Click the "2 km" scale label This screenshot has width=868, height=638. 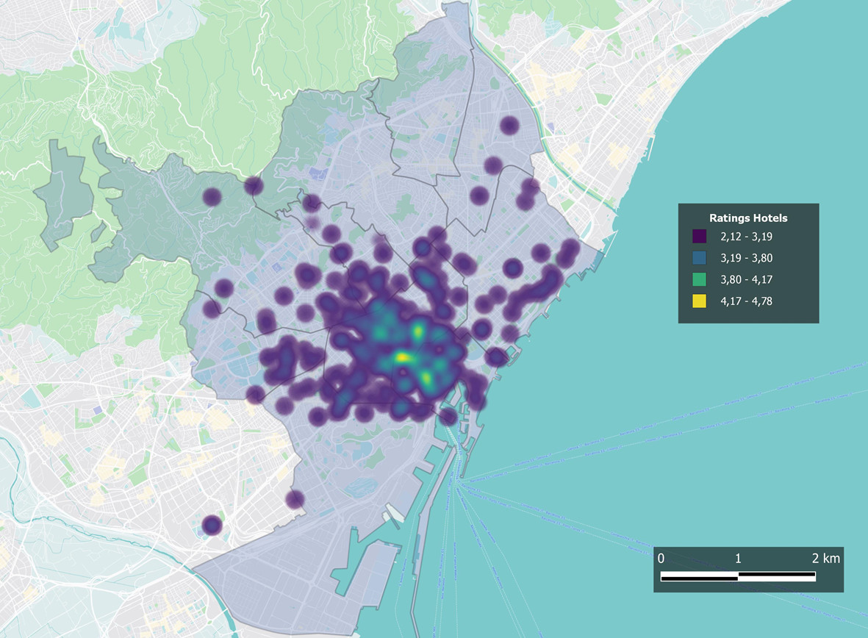pyautogui.click(x=826, y=559)
